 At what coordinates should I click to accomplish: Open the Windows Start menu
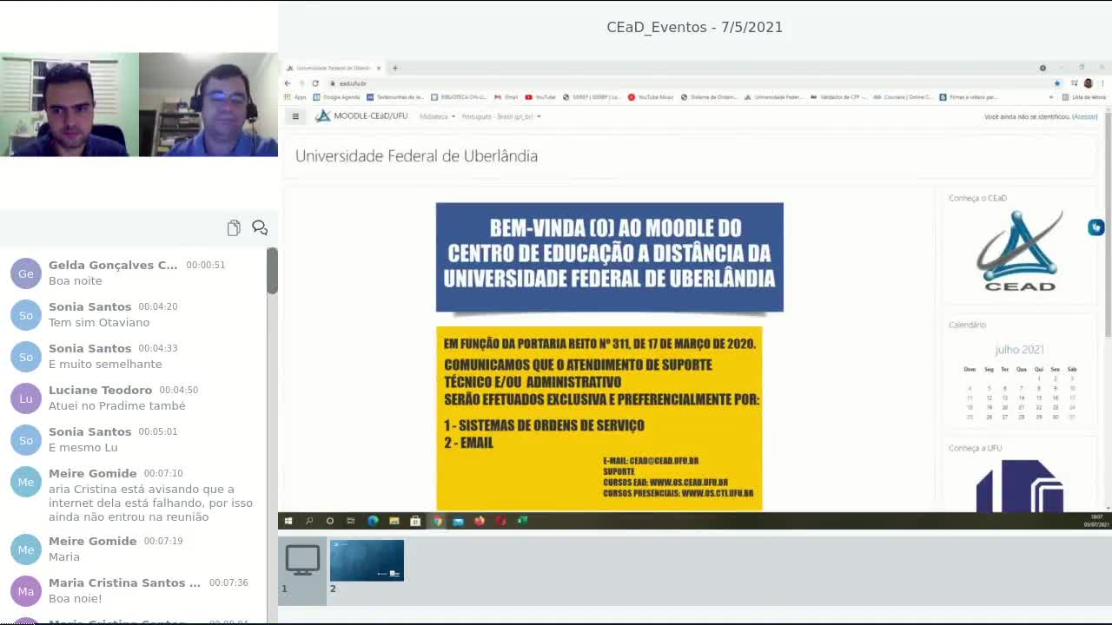tap(288, 521)
